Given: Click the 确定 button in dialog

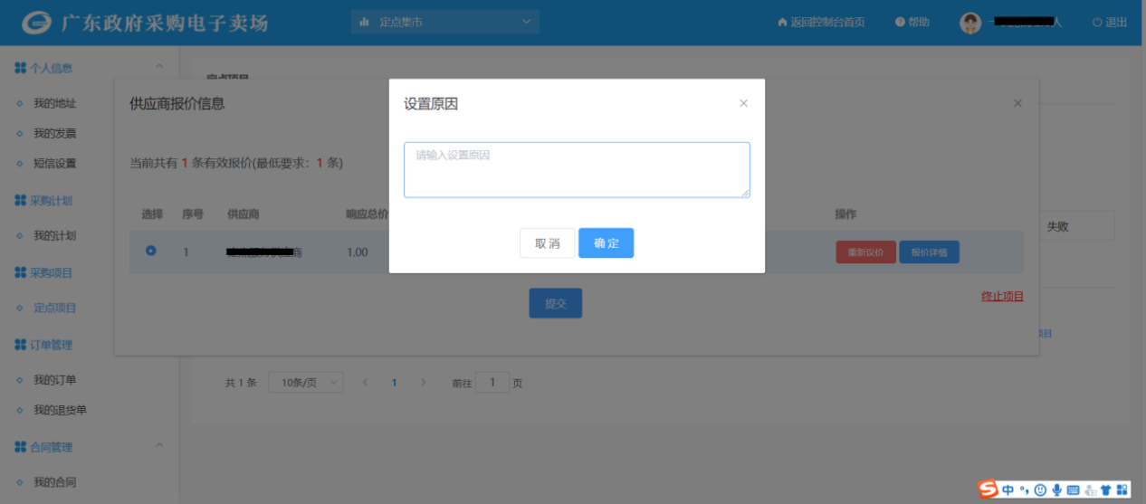Looking at the screenshot, I should [606, 243].
